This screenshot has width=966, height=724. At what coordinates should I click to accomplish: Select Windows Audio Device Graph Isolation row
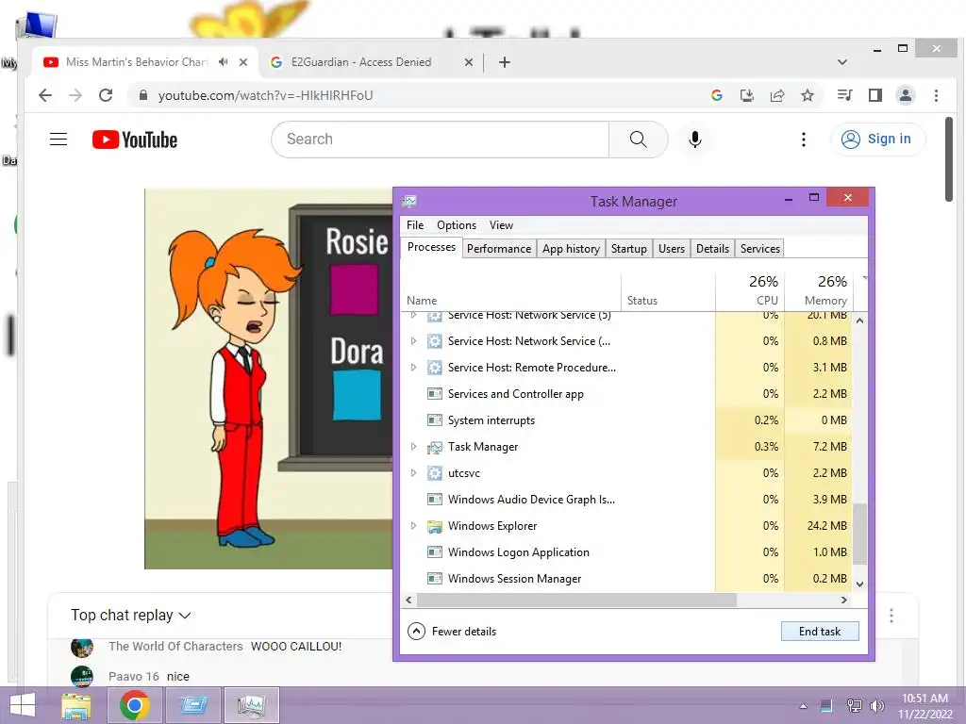point(626,500)
